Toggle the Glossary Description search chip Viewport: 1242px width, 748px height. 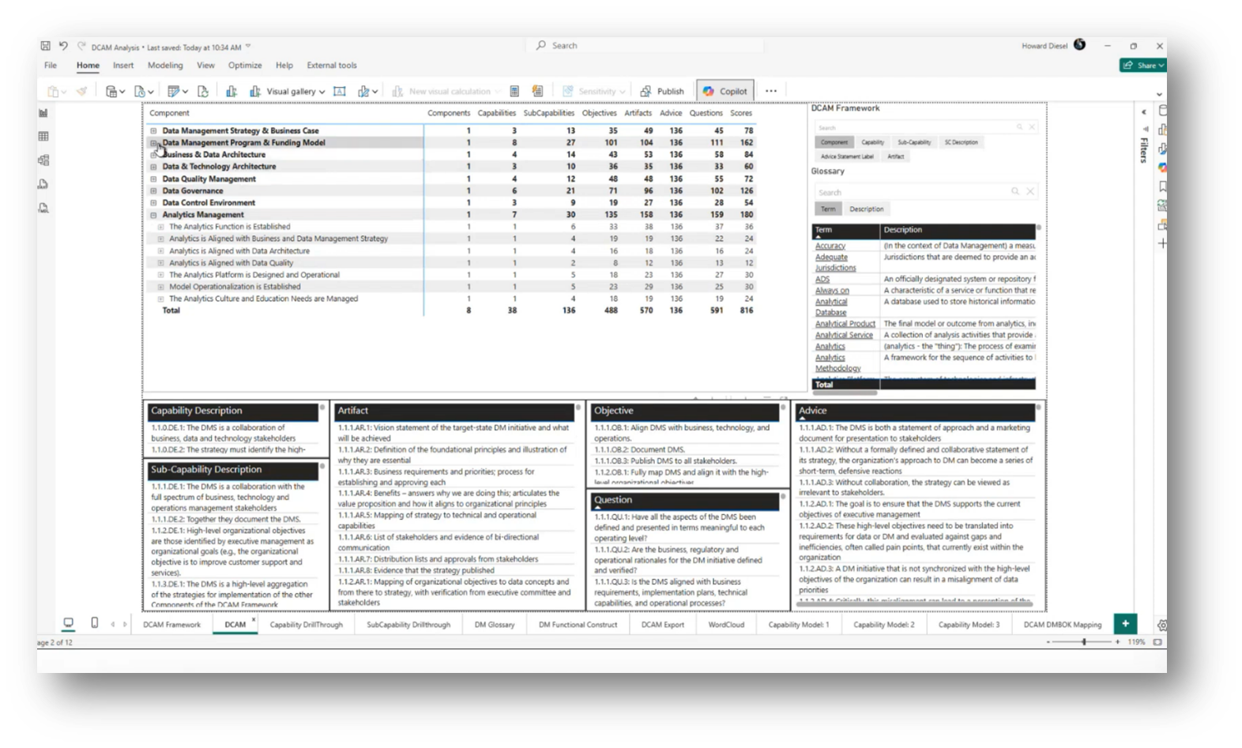[x=866, y=209]
